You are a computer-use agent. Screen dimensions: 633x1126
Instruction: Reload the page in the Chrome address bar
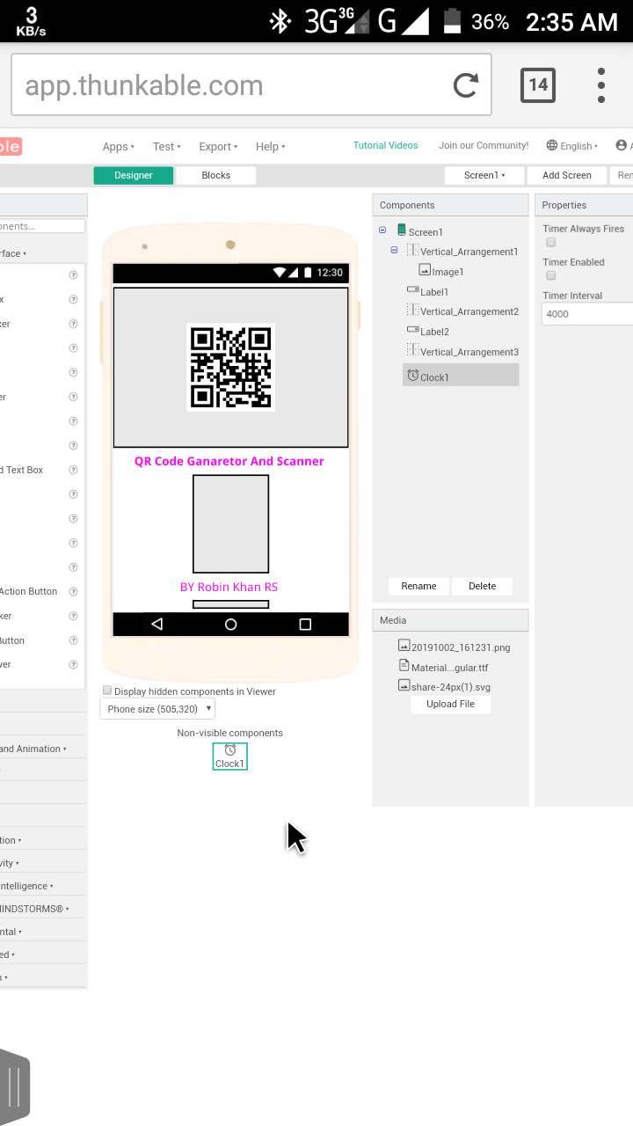(465, 85)
